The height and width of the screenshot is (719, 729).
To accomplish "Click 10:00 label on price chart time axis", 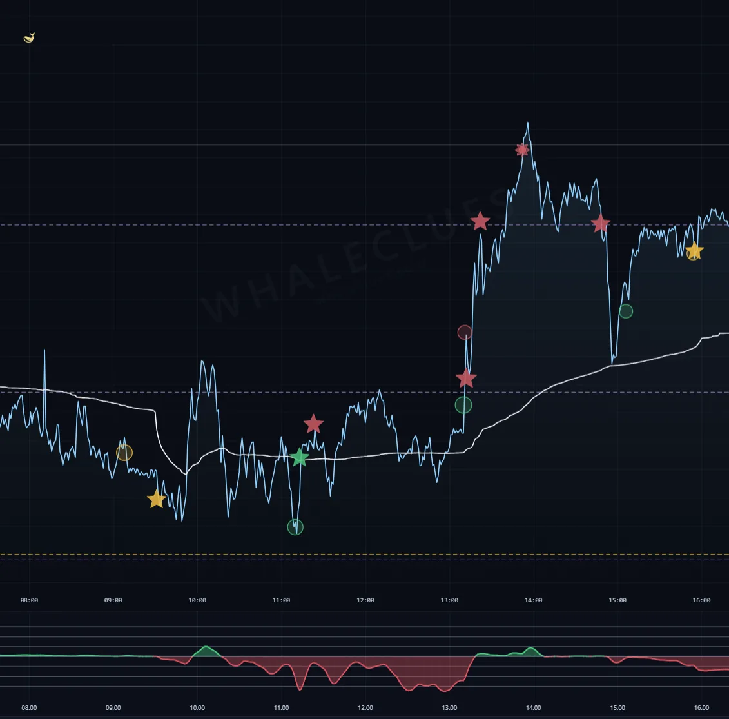I will 197,600.
